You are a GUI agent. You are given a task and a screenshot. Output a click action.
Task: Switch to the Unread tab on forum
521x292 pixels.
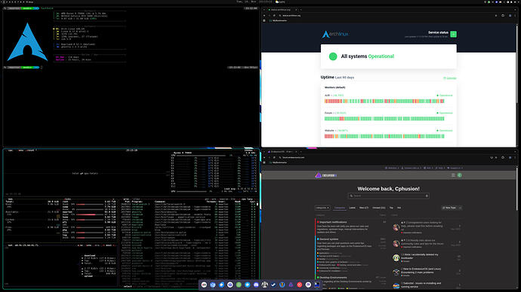tap(379, 208)
